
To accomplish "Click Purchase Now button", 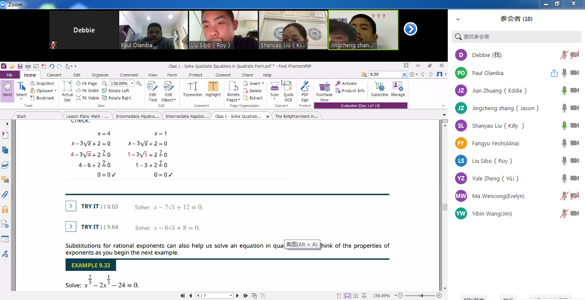I will [x=324, y=91].
